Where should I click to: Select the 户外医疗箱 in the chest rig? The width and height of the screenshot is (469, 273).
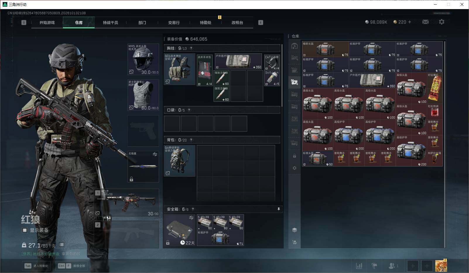pos(238,61)
